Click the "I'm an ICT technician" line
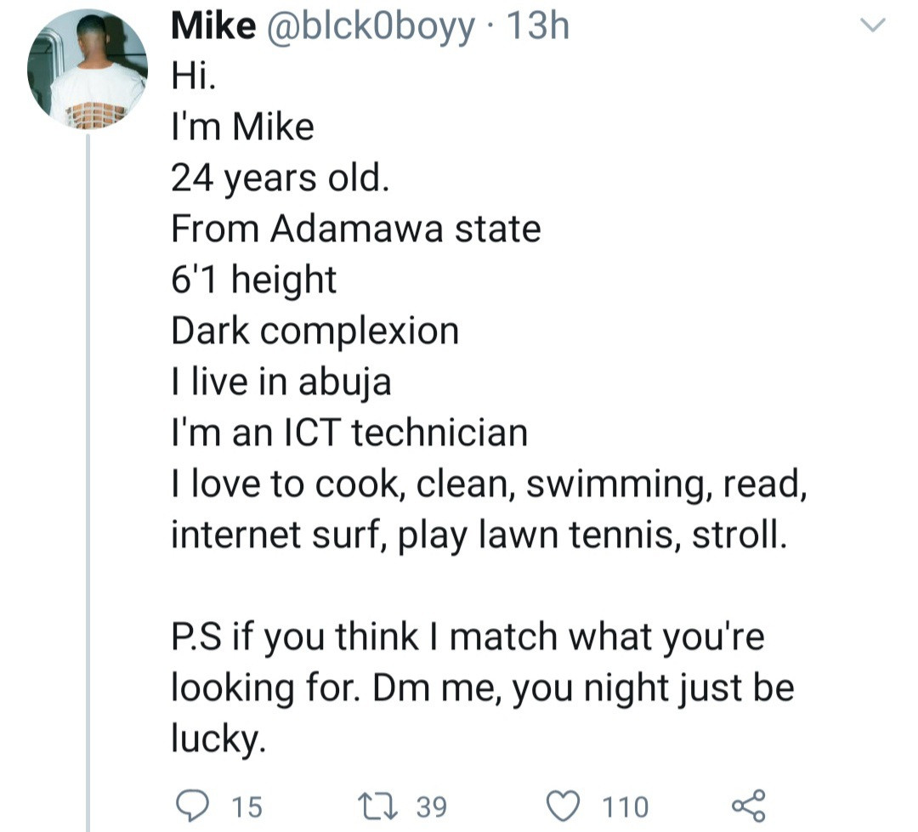The image size is (918, 832). 349,433
